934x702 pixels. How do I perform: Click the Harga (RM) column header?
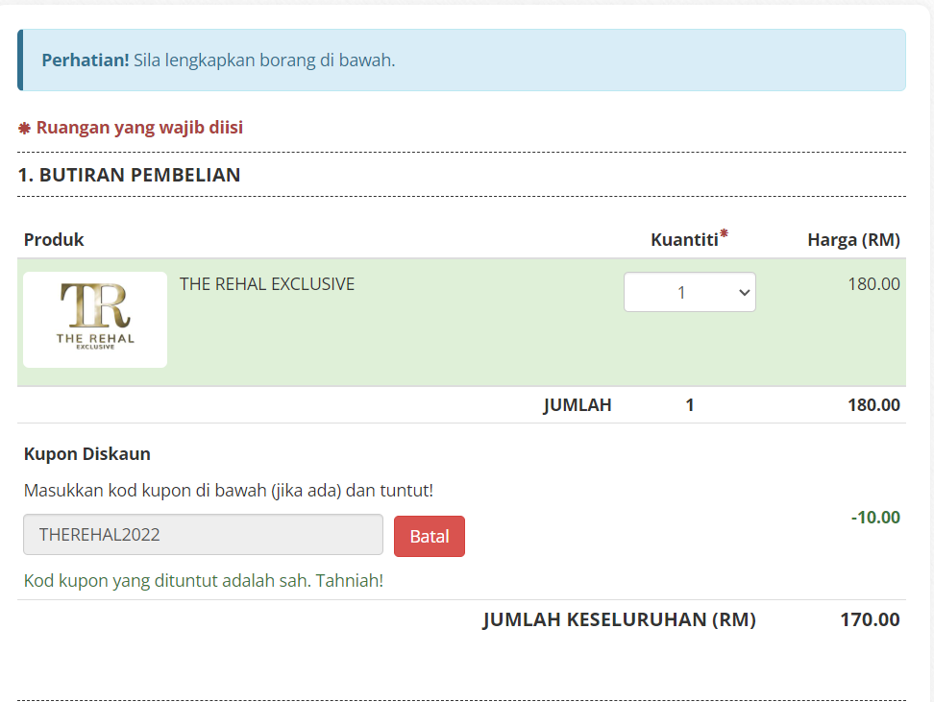[x=853, y=239]
